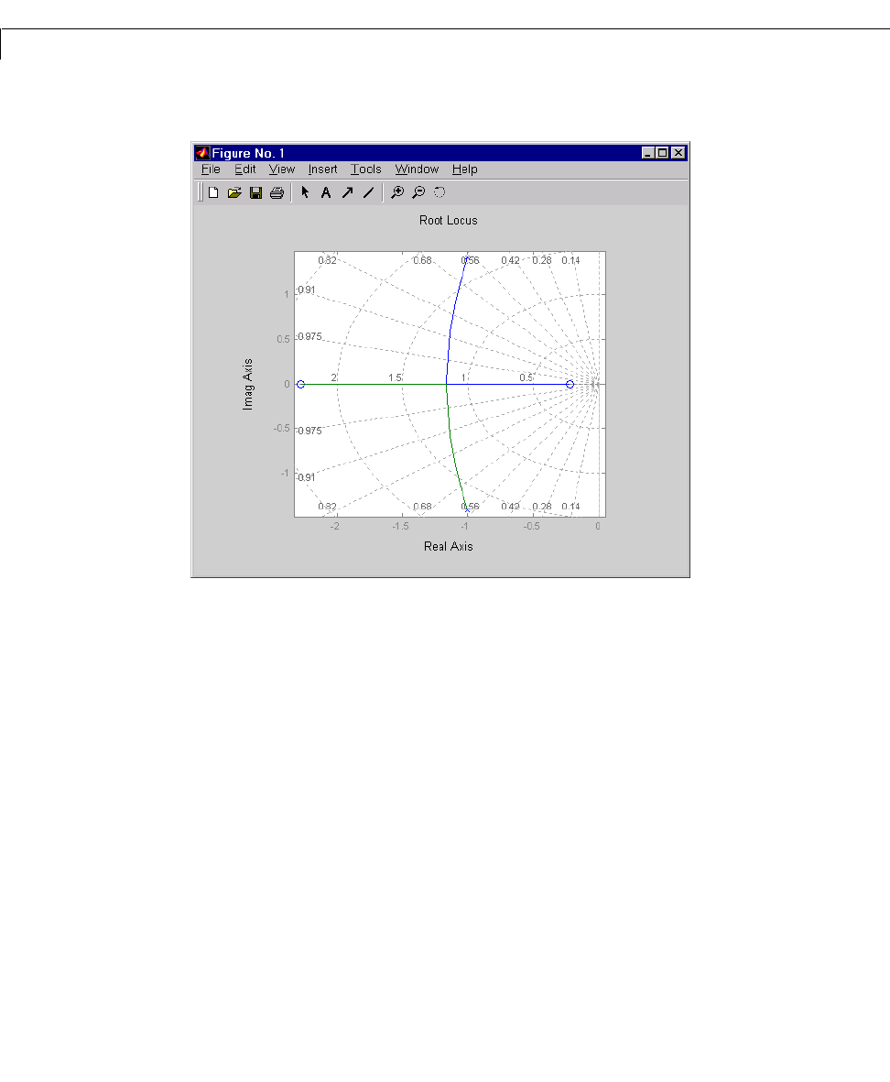Viewport: 890px width, 1082px height.
Task: Save the figure using the disk icon
Action: coord(255,192)
